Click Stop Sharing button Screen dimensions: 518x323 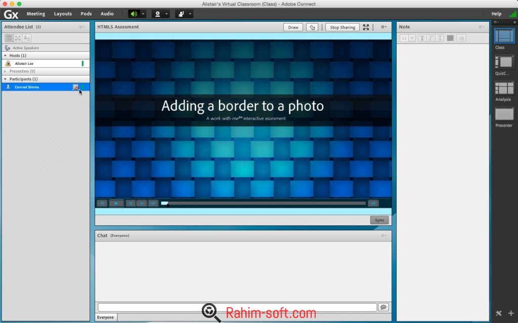[342, 27]
